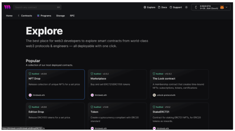Viewport: 235px width, 131px height.
Task: Click unlock-protocol.eth publisher name
Action: (x=166, y=95)
